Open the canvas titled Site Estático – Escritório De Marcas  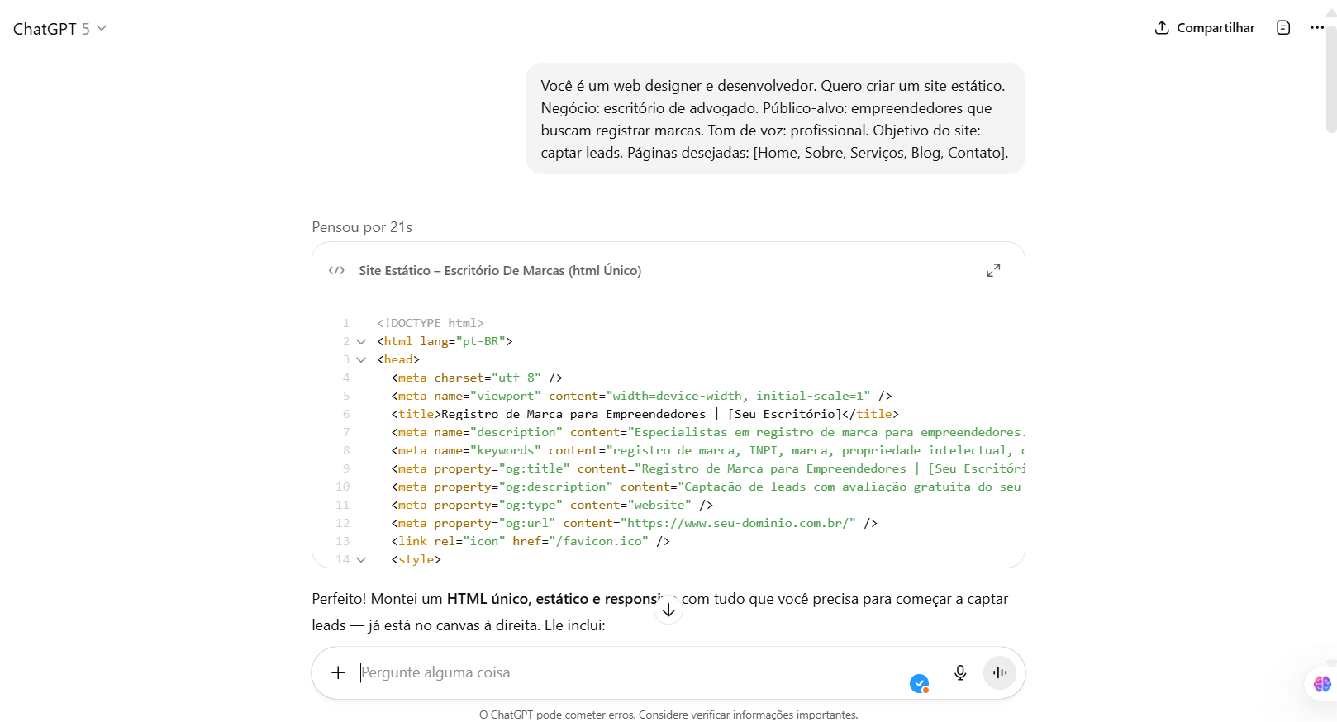point(500,270)
